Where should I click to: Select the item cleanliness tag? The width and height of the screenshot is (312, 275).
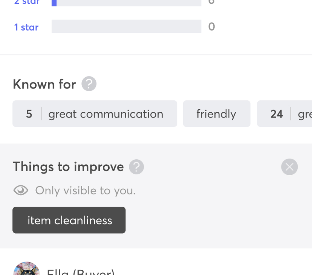click(69, 220)
